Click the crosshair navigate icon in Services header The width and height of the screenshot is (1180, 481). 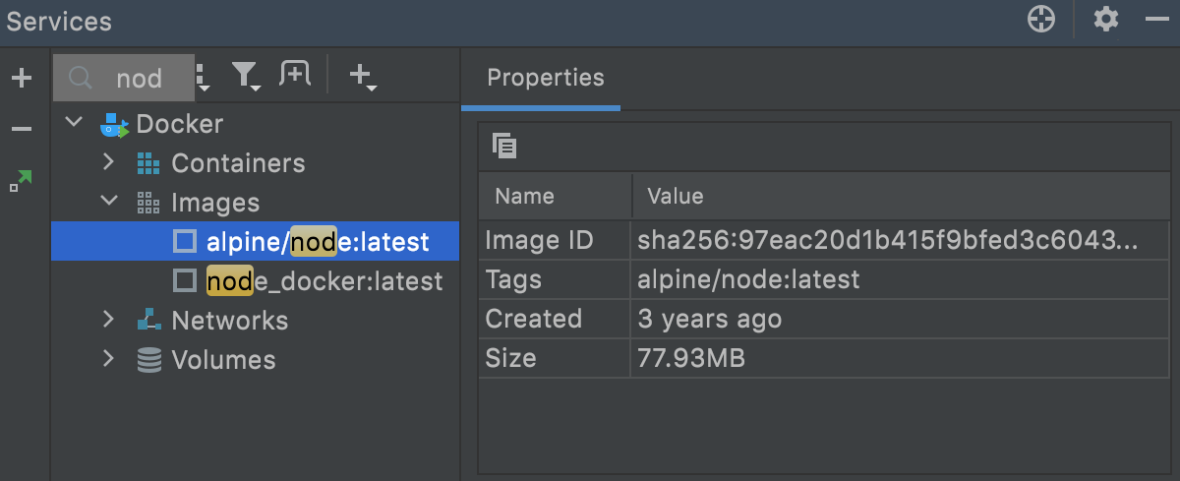pyautogui.click(x=1041, y=19)
